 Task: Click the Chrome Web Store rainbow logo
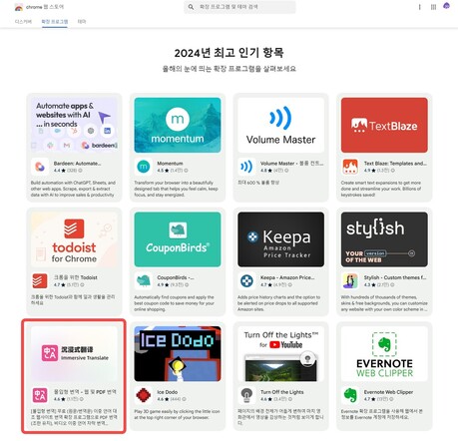click(19, 7)
